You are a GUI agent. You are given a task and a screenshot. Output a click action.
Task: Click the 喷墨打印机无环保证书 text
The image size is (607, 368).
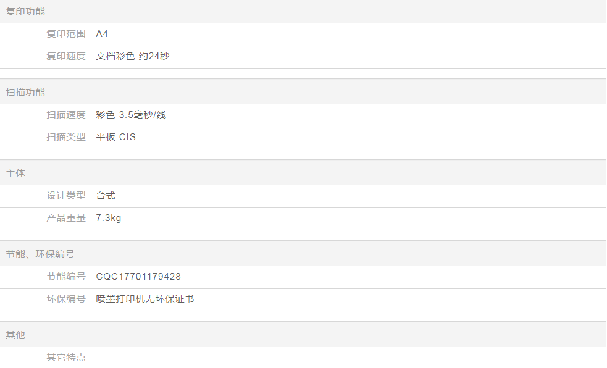point(145,299)
